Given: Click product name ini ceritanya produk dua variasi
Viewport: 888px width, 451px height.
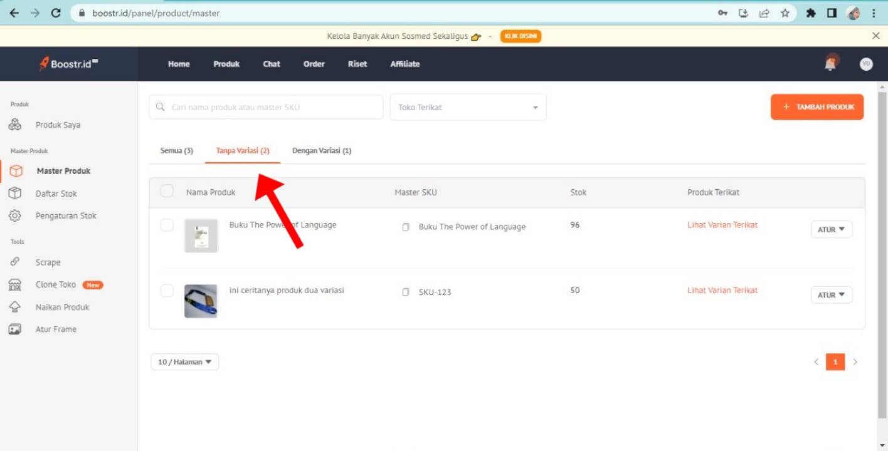Looking at the screenshot, I should click(x=287, y=290).
